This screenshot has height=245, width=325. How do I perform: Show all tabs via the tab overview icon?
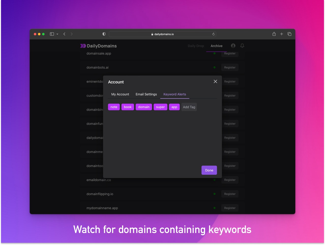[289, 34]
